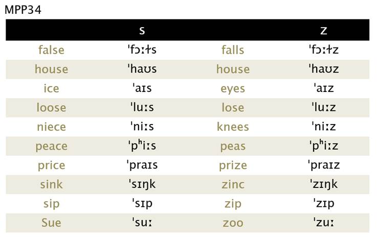Click the 's' column header
The width and height of the screenshot is (377, 241).
(x=142, y=31)
